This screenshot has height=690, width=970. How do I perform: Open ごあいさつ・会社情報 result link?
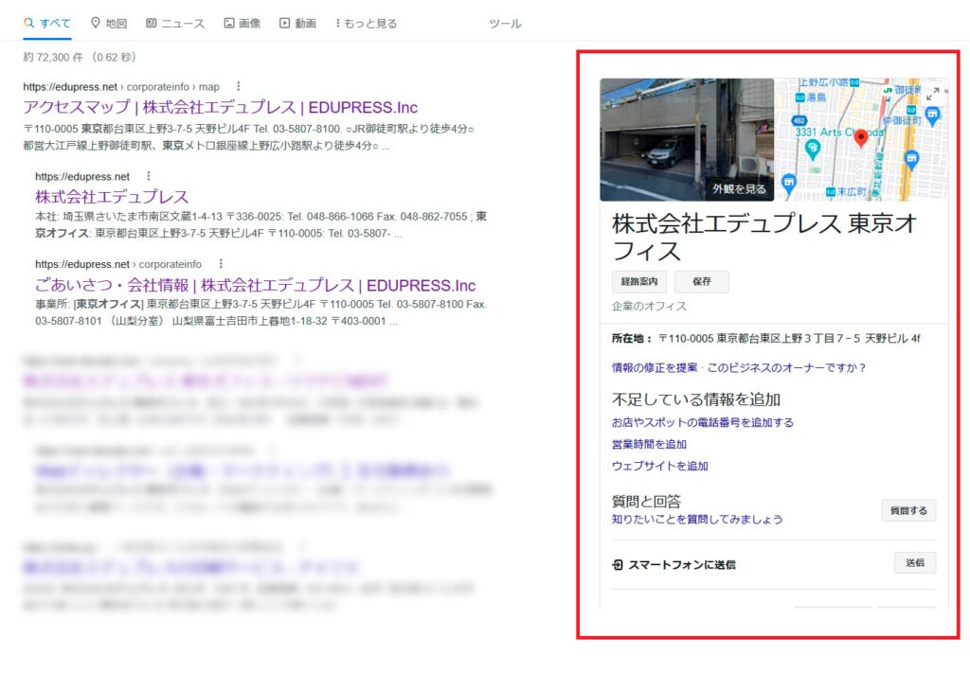[x=256, y=285]
